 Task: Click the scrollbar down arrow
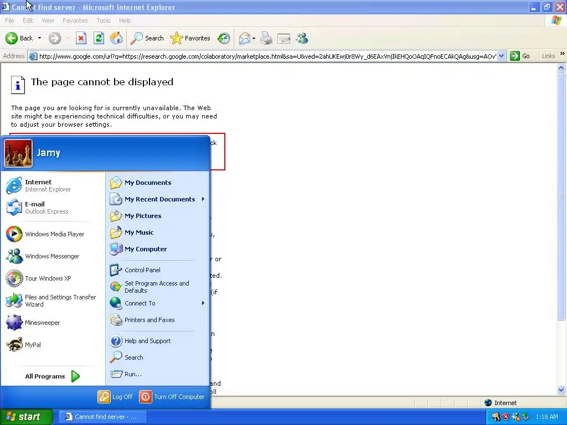(x=561, y=390)
